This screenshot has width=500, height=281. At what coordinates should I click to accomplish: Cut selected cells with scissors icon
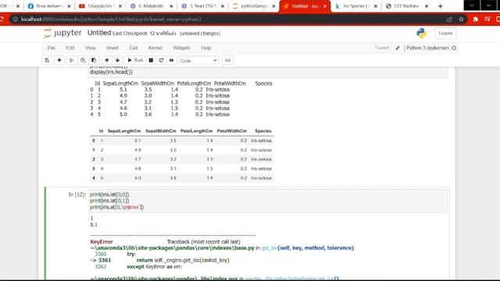pos(72,60)
